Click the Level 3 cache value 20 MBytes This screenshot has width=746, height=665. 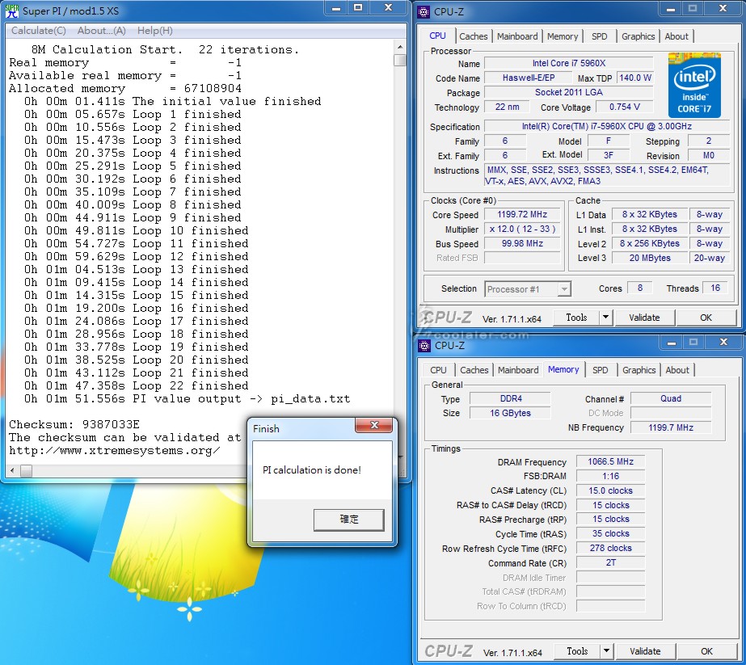650,258
